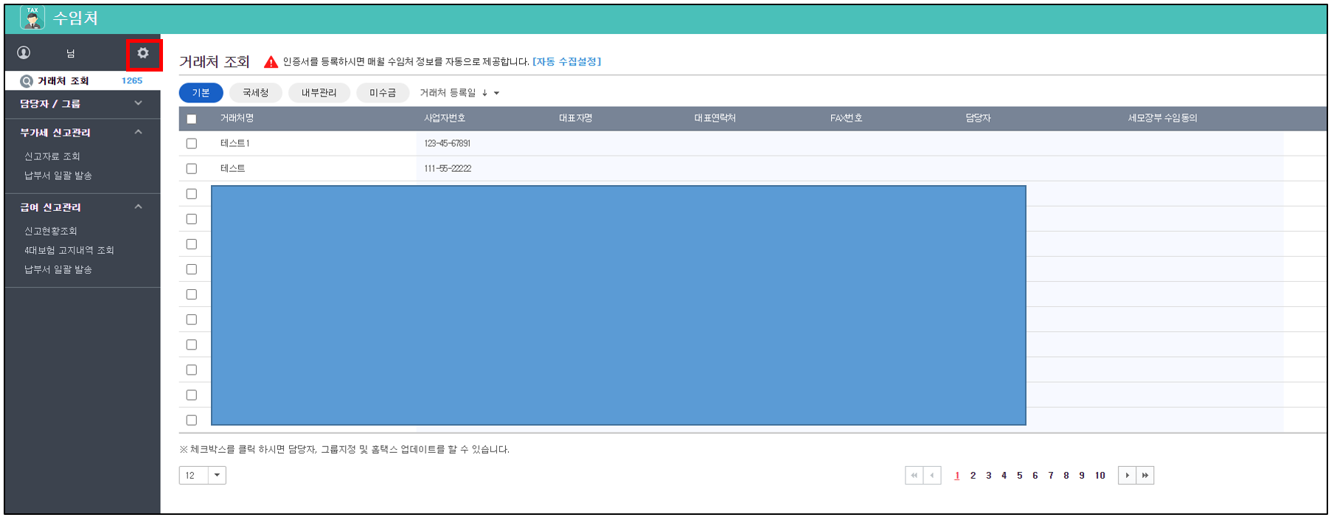The image size is (1334, 520).
Task: Click the user profile icon in sidebar
Action: pyautogui.click(x=24, y=53)
